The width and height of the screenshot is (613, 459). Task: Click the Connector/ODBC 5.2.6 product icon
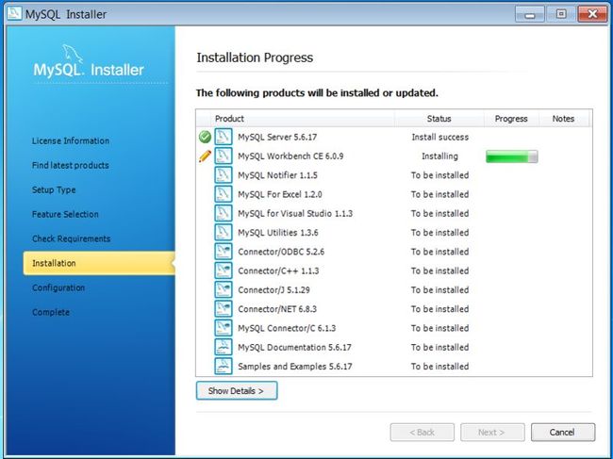point(224,252)
